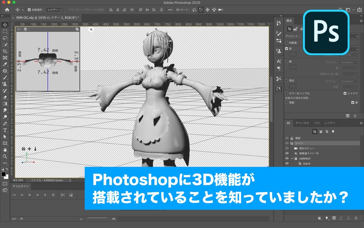Select the Lasso tool

click(x=5, y=38)
